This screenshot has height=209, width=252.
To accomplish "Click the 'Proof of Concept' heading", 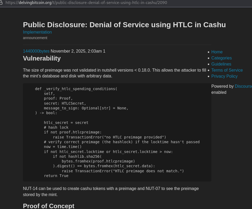I will [49, 206].
